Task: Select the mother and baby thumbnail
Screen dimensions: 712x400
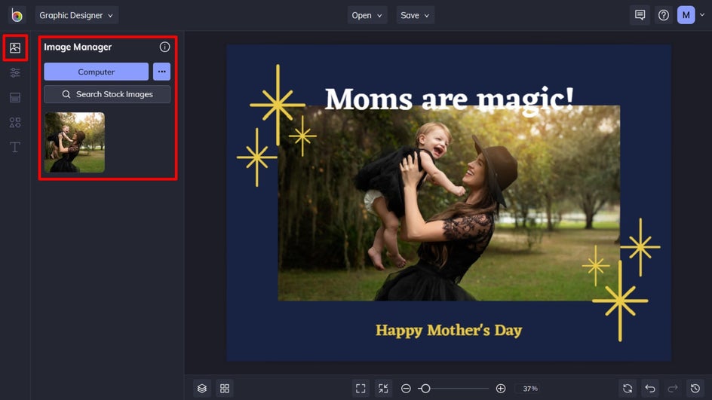Action: coord(75,142)
